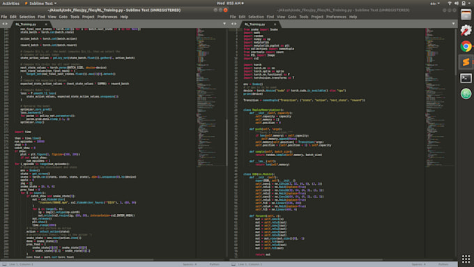Open the File menu in the left window

click(4, 17)
